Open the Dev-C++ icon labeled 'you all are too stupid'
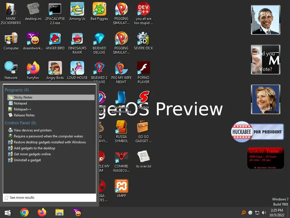This screenshot has width=290, height=218. tap(144, 13)
